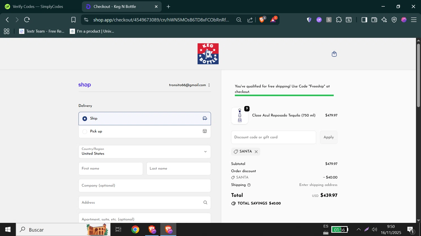Open the Textr Team bookmark

click(42, 31)
